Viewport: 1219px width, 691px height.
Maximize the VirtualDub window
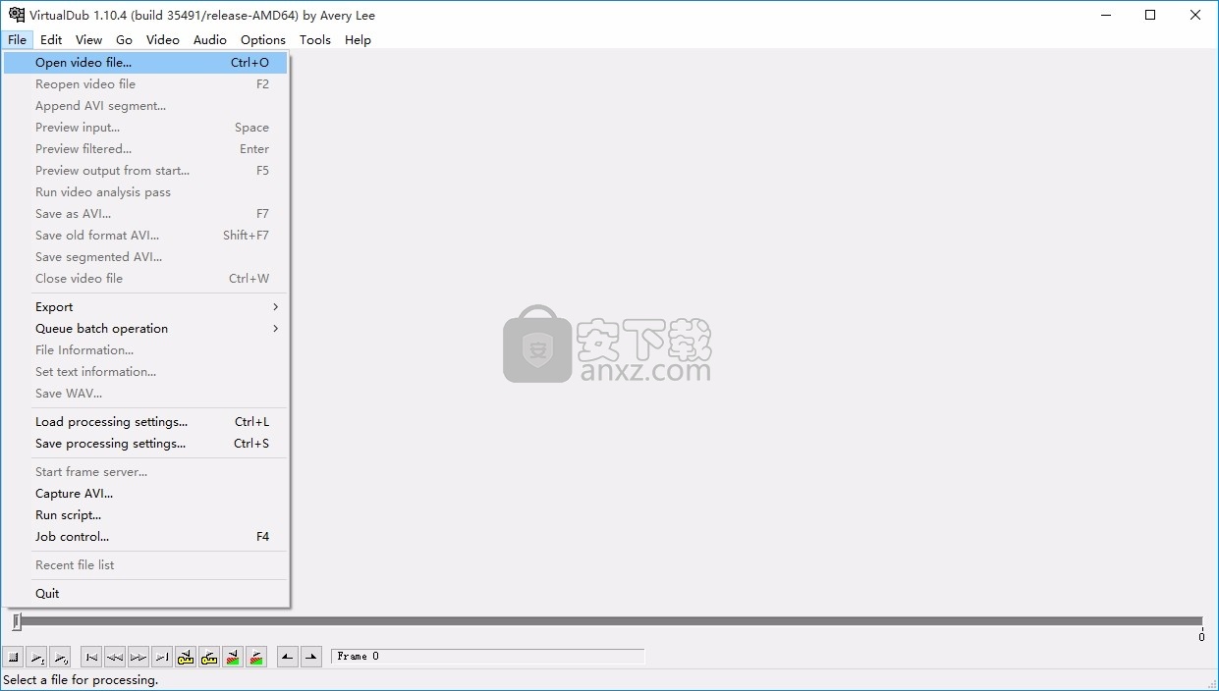pyautogui.click(x=1150, y=15)
